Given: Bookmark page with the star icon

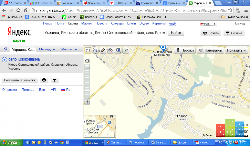Looking at the screenshot, I should (230, 10).
